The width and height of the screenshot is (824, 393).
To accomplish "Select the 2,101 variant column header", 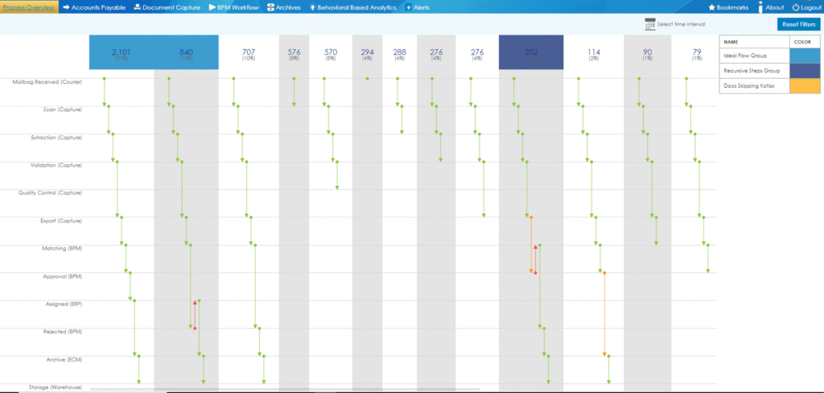I will (x=122, y=53).
